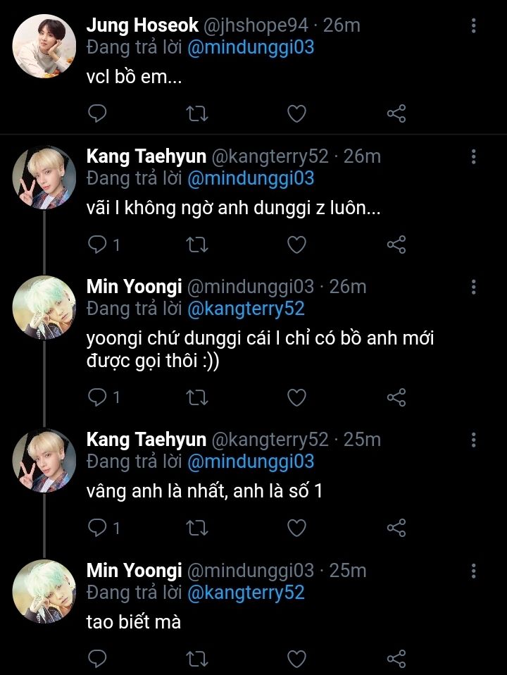Screen dimensions: 507x675
Task: Share Kang Taehyun's "vãi l không ngờ" tweet
Action: point(396,244)
